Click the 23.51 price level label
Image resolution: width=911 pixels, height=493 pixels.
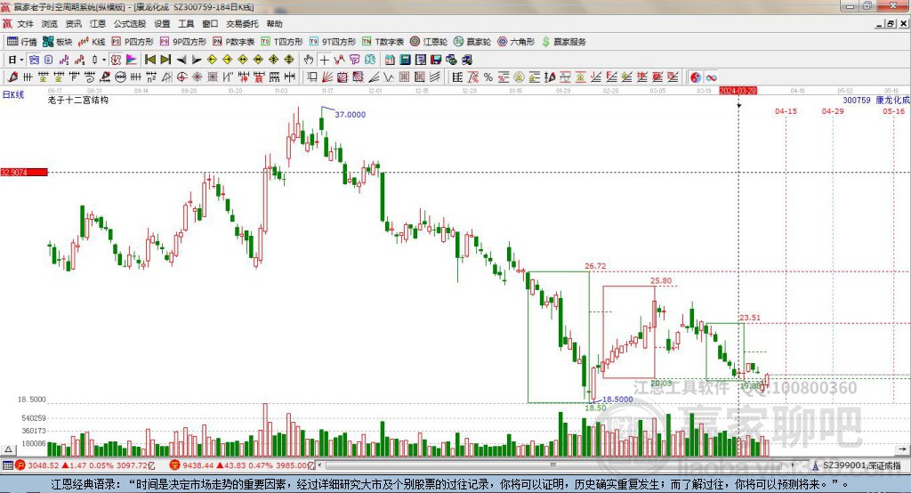[x=750, y=318]
